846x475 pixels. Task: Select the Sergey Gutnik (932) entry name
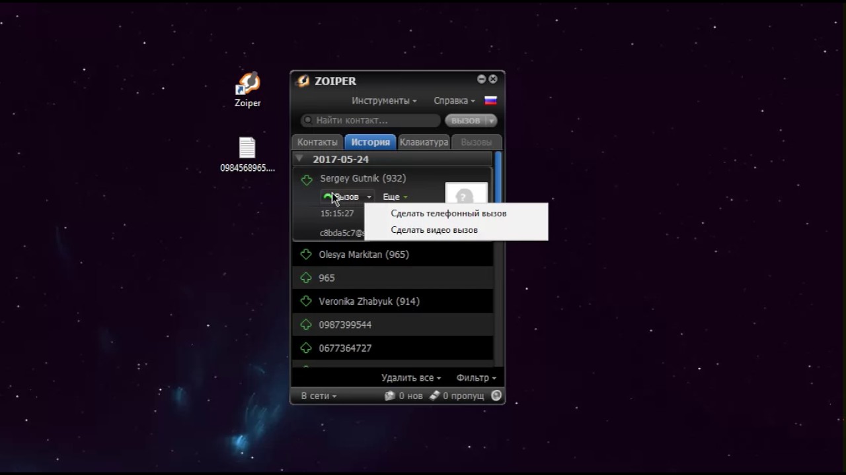[363, 179]
